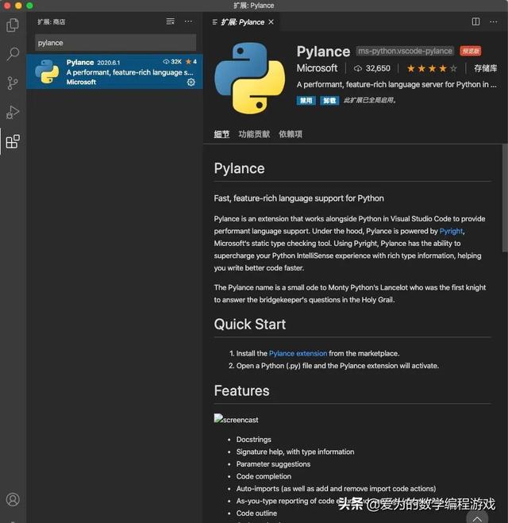Click the Parameter suggestions bullet

point(273,464)
